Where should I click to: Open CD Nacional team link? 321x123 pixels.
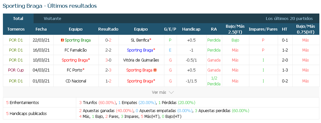pos(76,81)
